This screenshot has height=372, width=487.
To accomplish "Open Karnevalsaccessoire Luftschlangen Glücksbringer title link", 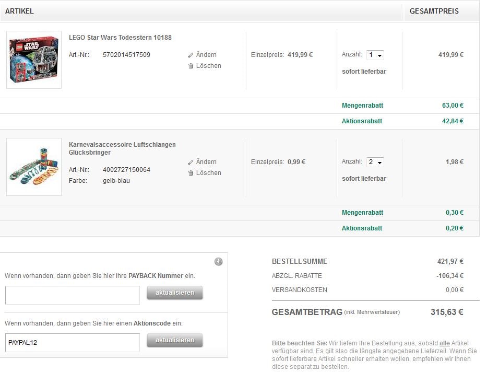I will pos(122,148).
